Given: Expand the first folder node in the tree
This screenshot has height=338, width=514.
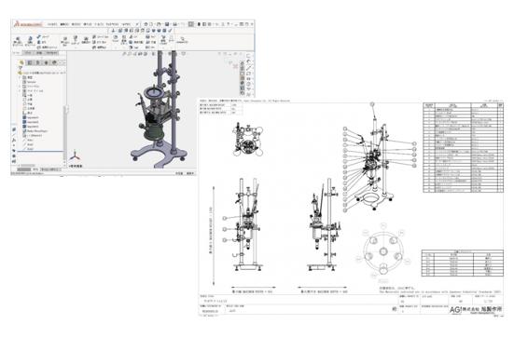Looking at the screenshot, I should pos(20,77).
